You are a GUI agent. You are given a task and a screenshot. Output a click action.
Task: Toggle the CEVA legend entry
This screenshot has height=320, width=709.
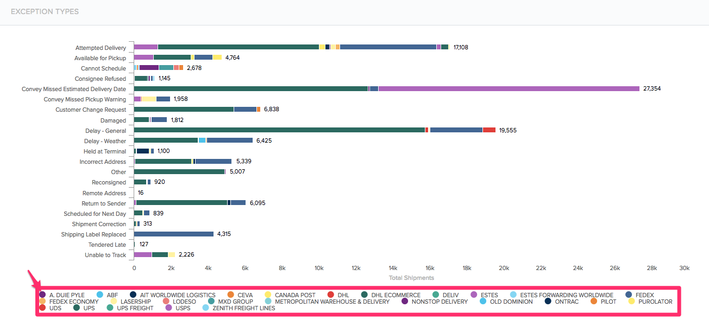[240, 295]
